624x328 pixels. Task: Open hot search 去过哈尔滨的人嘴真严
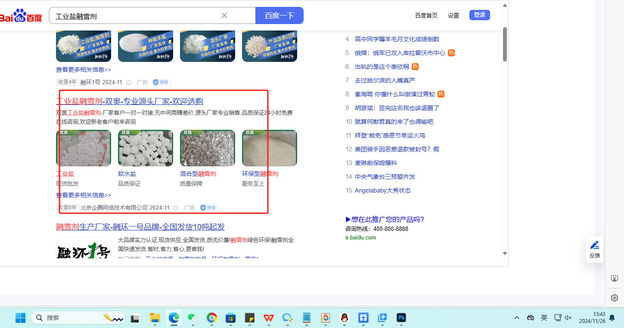click(x=385, y=80)
